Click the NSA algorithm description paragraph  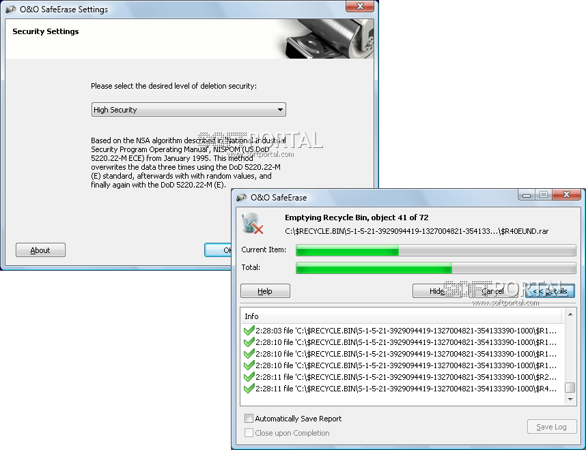189,163
